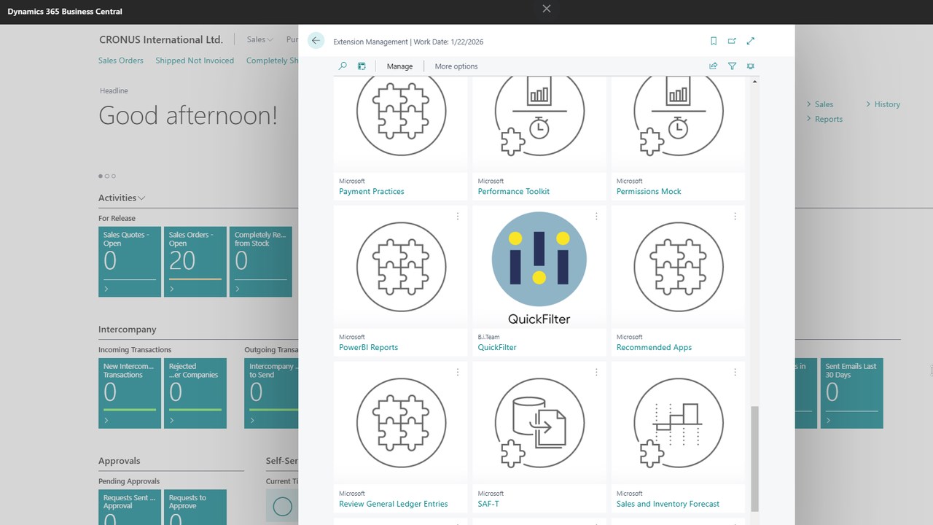Open the Sent Emails Last 30 Days tile
This screenshot has height=525, width=933.
point(852,393)
